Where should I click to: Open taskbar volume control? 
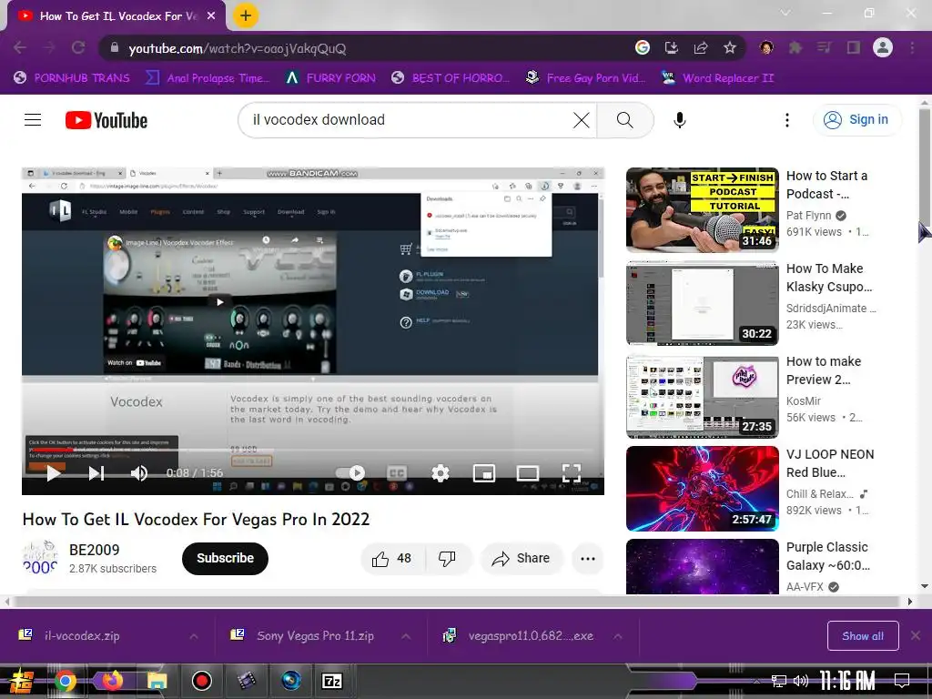pyautogui.click(x=801, y=681)
